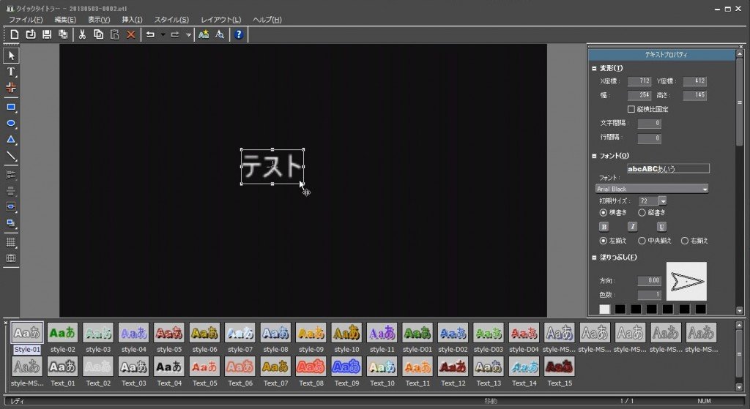Apply the style-10 gold text style
Viewport: 750px width, 409px height.
(346, 333)
